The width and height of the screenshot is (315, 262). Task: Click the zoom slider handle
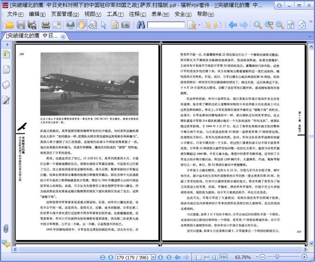coord(277,257)
